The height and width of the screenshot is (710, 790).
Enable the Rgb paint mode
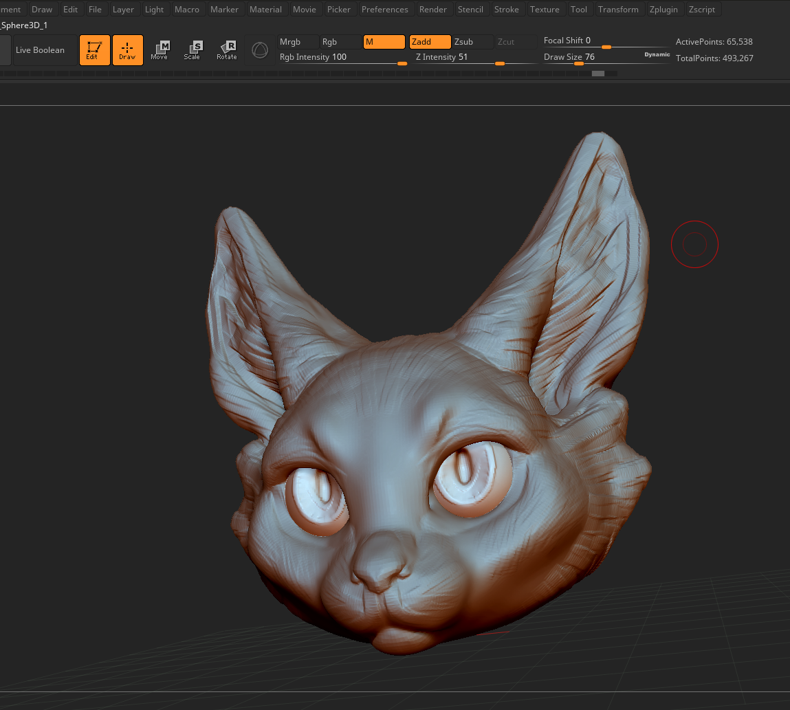pos(340,42)
